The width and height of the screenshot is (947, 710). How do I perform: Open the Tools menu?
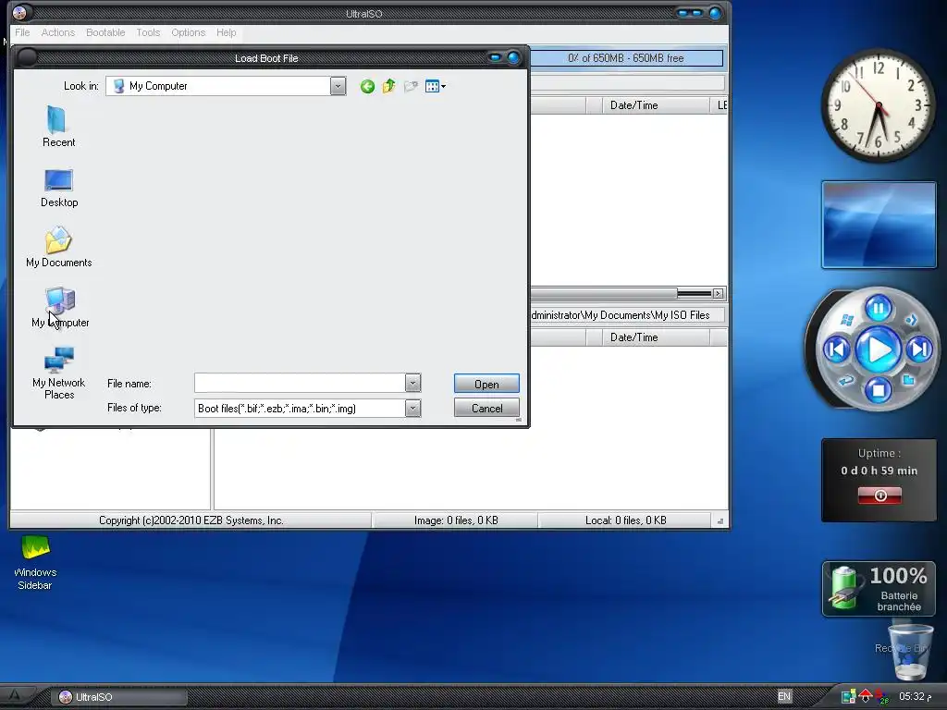(x=148, y=32)
